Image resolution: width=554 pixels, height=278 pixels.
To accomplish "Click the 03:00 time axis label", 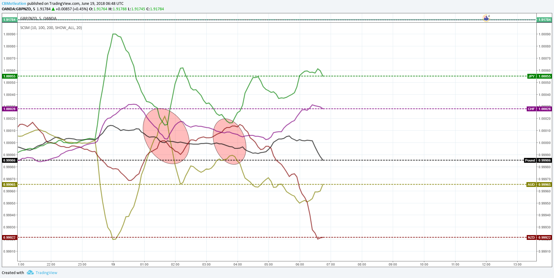I will 206,264.
